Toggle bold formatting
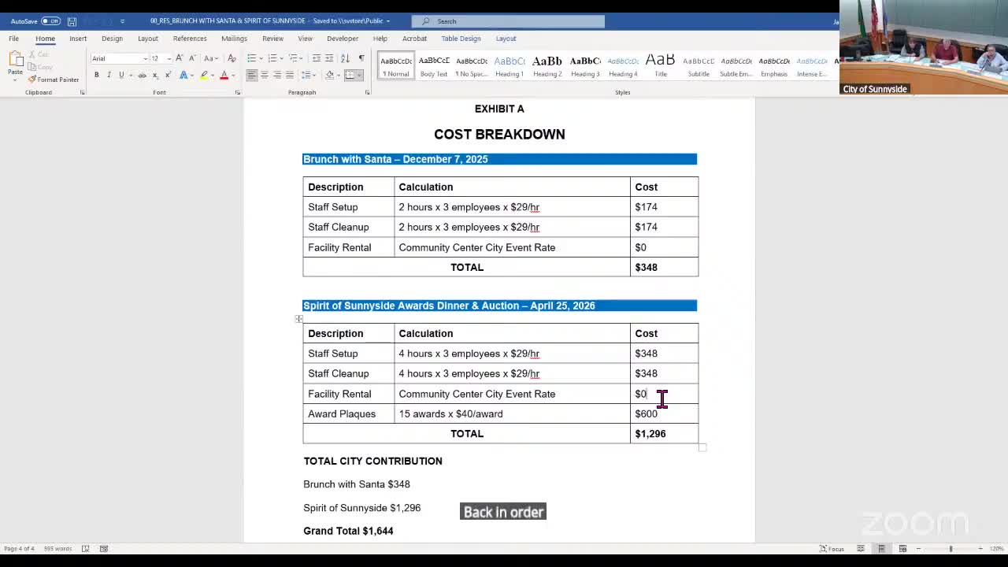This screenshot has height=567, width=1008. coord(97,75)
